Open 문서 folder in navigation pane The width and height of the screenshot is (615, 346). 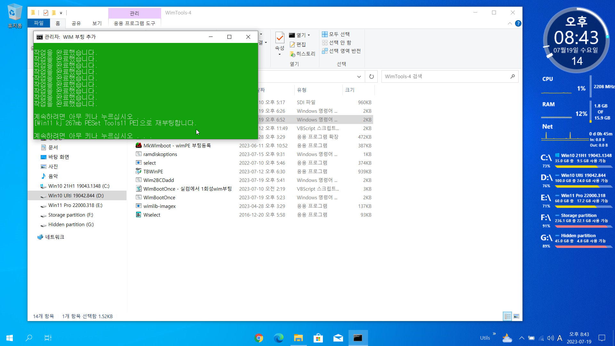pos(53,147)
